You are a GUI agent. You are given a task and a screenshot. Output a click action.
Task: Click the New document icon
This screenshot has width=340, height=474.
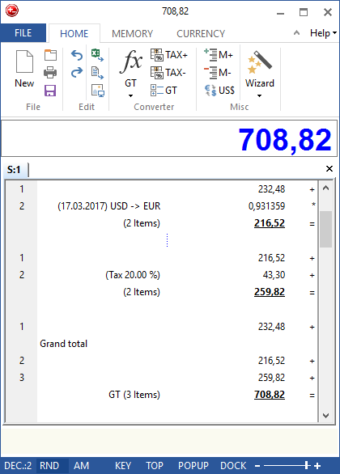pos(24,61)
